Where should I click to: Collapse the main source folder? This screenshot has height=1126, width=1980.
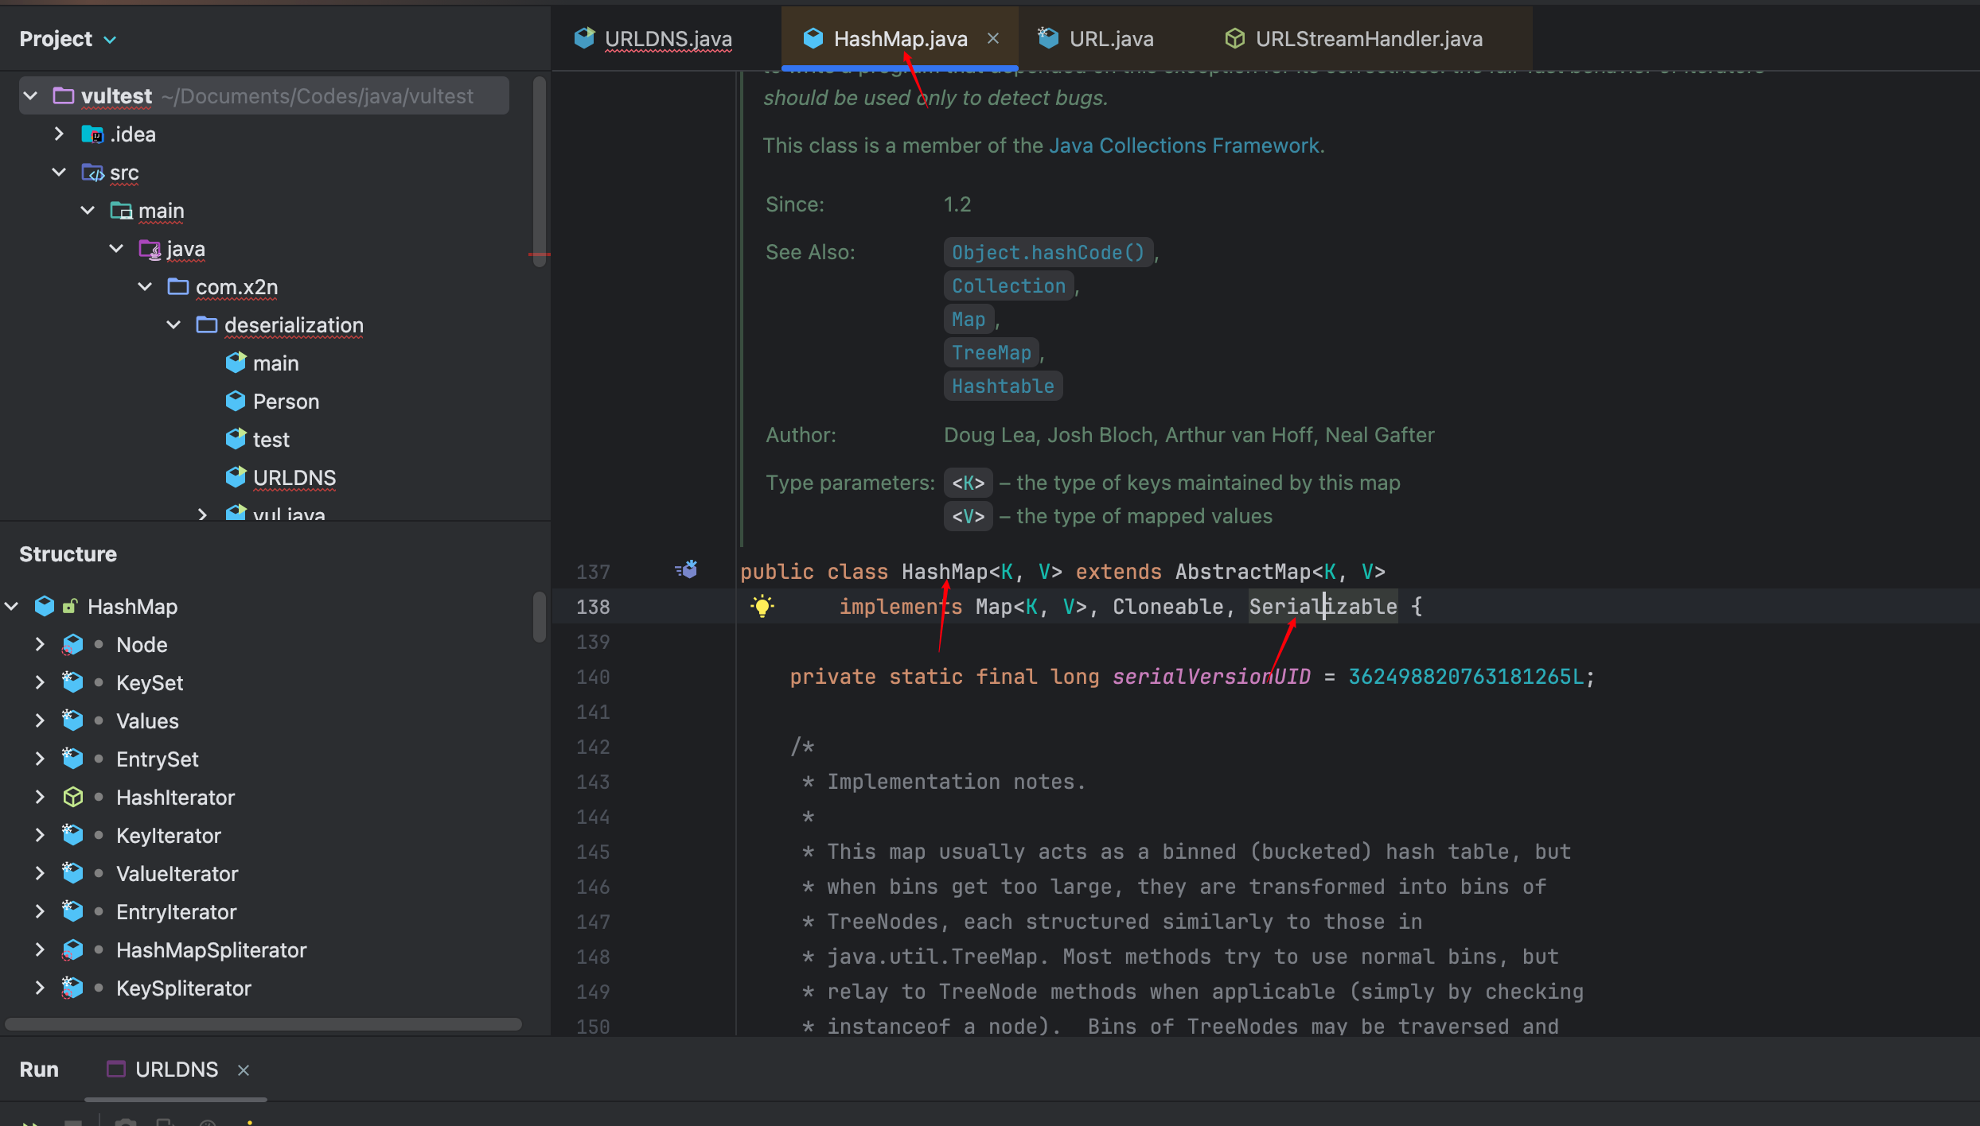[88, 210]
